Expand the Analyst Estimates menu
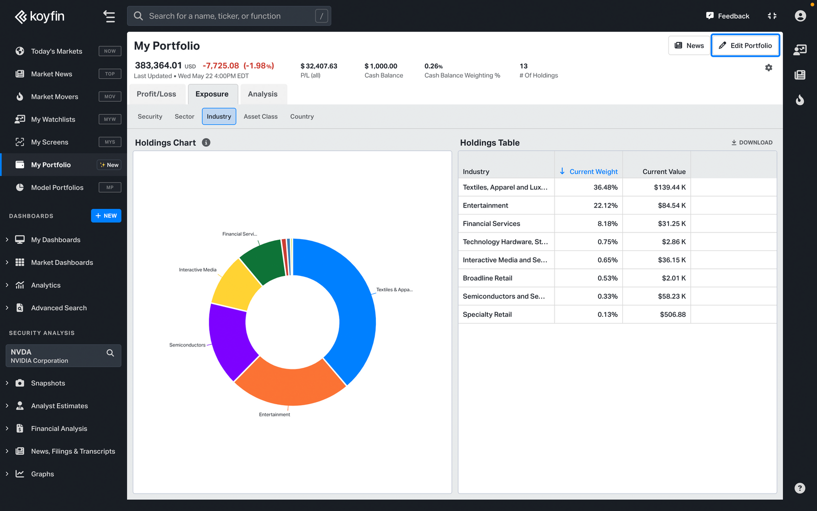Image resolution: width=817 pixels, height=511 pixels. click(59, 406)
